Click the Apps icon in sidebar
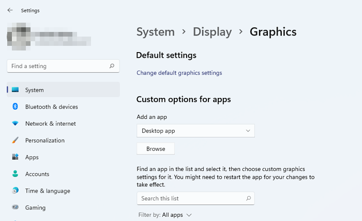Image resolution: width=362 pixels, height=221 pixels. click(16, 157)
